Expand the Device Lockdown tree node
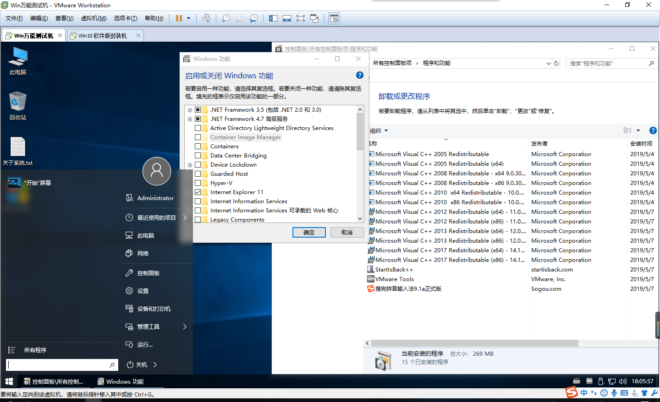The height and width of the screenshot is (402, 660). [x=190, y=165]
